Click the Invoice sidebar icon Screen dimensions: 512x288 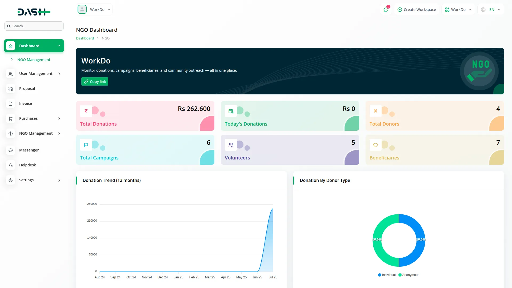(11, 104)
